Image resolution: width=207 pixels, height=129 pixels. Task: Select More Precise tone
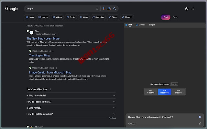tap(178, 92)
